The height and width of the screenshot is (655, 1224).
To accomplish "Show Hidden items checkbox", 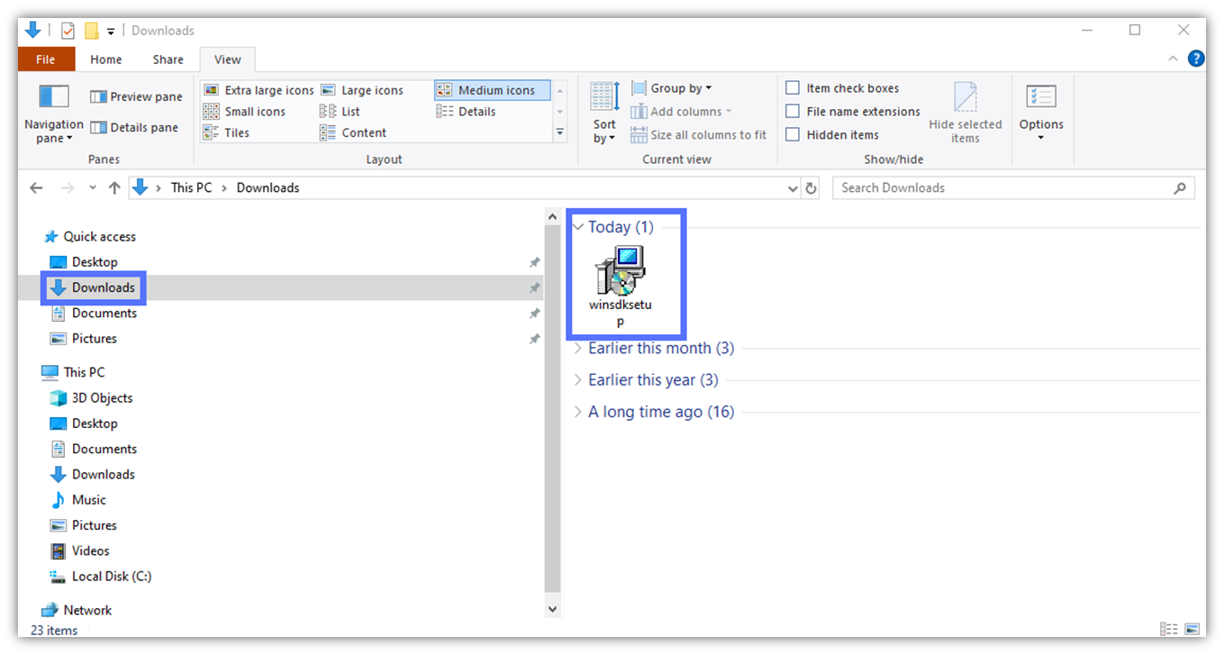I will (793, 135).
